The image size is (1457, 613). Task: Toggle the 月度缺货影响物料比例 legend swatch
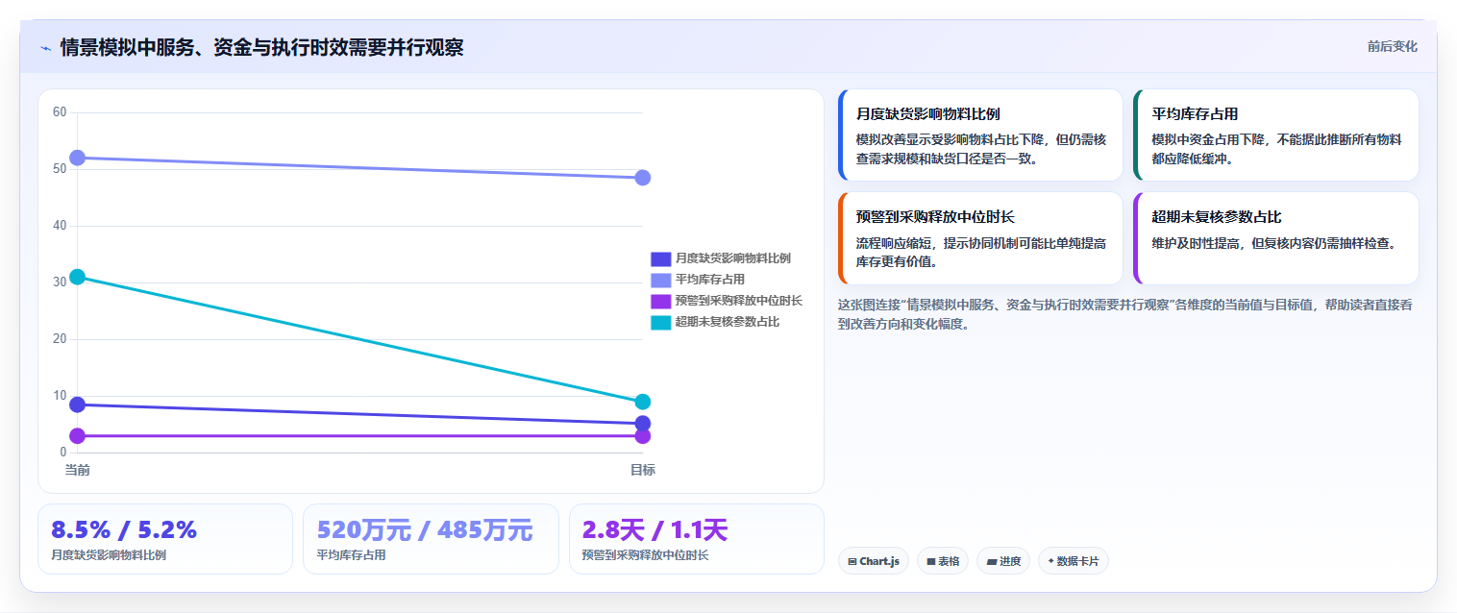660,258
